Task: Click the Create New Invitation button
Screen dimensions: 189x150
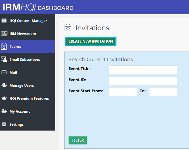Action: tap(91, 41)
